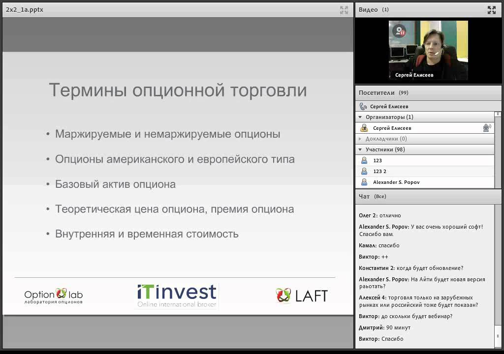Click bullet Теоретическая цена опциона, премия опциона
The width and height of the screenshot is (504, 354).
pyautogui.click(x=175, y=209)
